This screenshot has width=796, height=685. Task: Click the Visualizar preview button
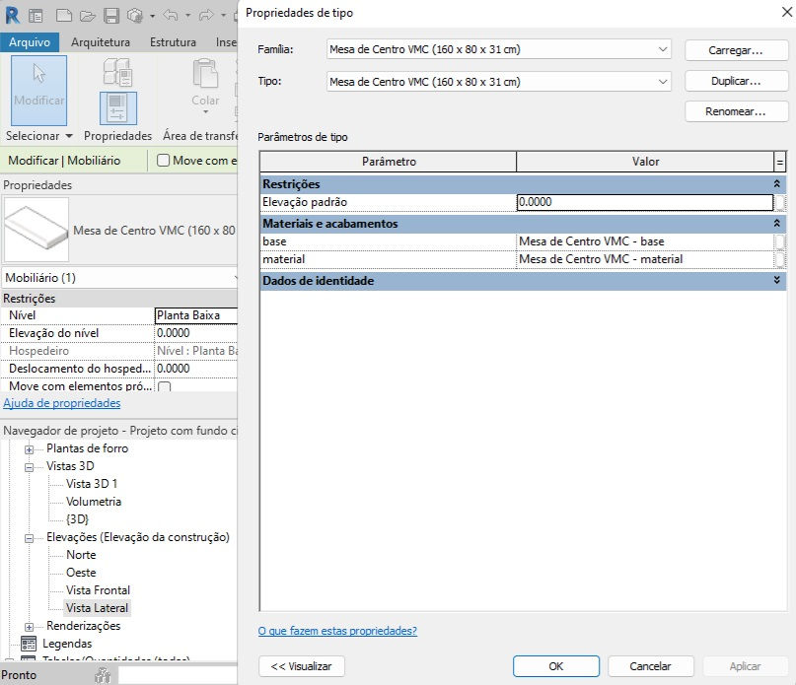click(x=302, y=665)
